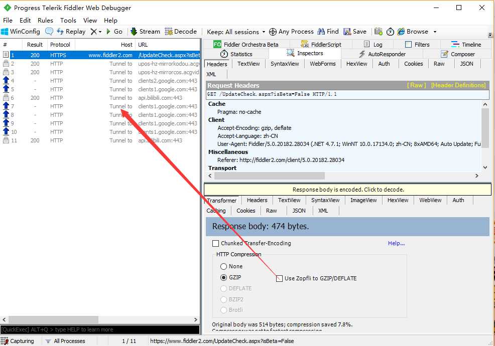The image size is (495, 346).
Task: Launch browser via Browse icon
Action: coord(413,32)
